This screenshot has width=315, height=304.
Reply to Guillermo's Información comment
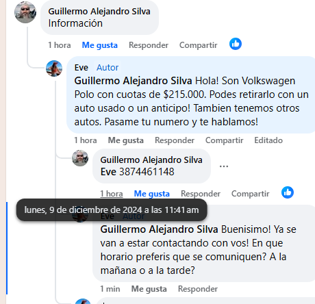(x=149, y=45)
